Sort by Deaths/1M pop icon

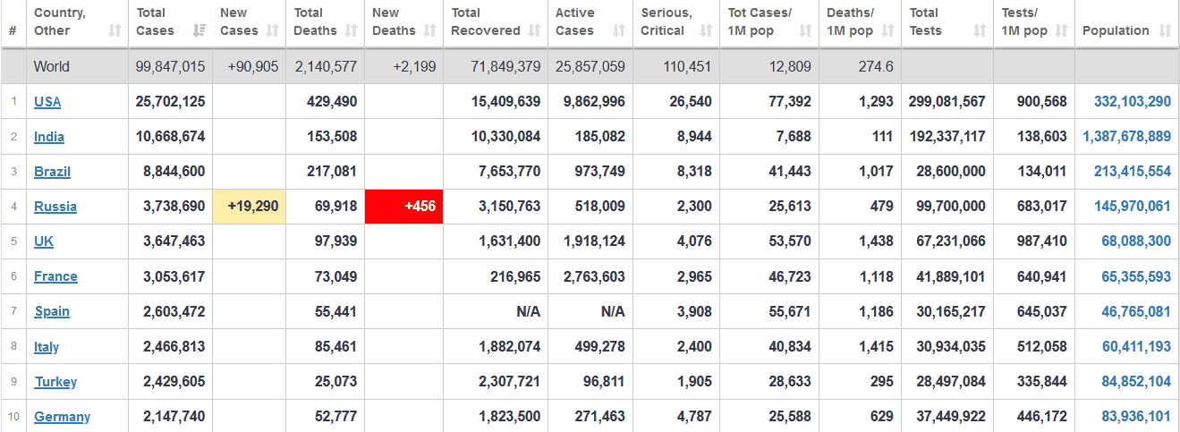coord(887,31)
